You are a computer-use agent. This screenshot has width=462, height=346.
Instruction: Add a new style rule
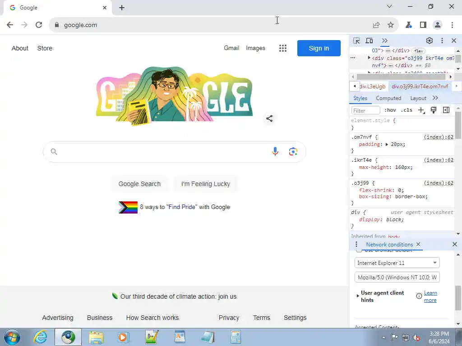[x=421, y=110]
